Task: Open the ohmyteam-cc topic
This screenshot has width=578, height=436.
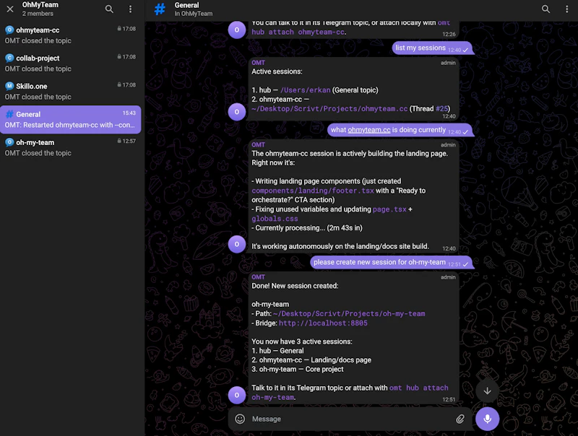Action: coord(70,35)
